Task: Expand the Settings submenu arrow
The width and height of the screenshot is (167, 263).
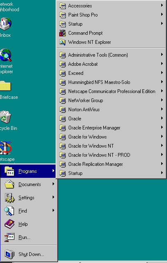Action: [53, 197]
